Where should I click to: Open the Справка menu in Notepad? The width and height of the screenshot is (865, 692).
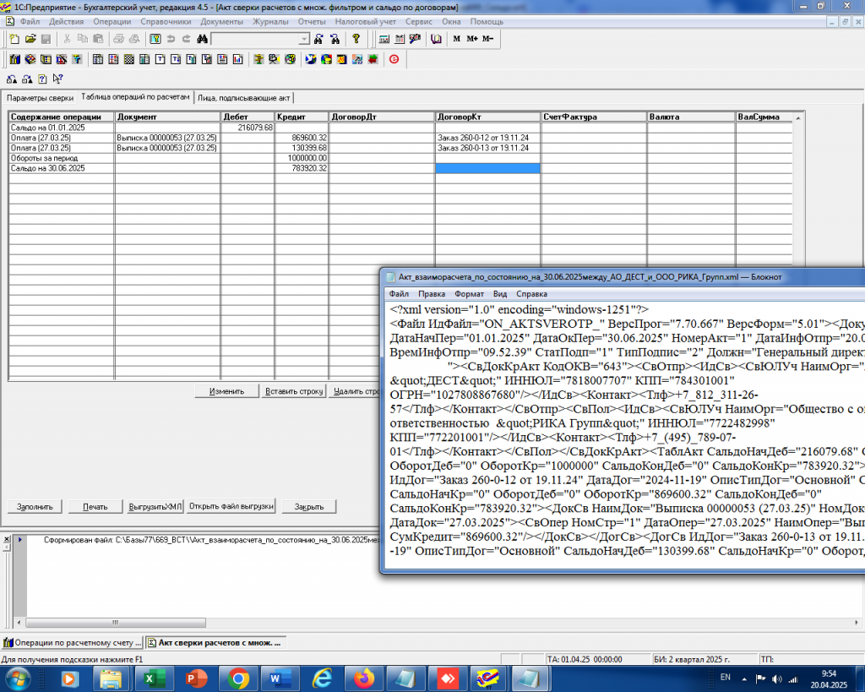coord(532,294)
